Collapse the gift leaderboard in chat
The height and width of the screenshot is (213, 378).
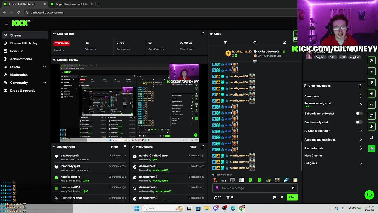255,62
